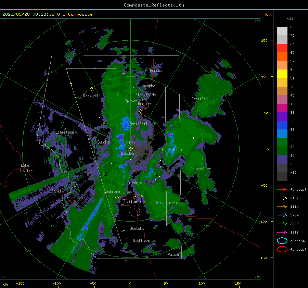Click the Blackfalds city label
Screen dimensions: 308x288
[x=145, y=95]
